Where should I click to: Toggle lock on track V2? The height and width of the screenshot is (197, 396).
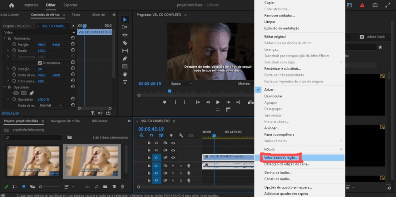coord(149,150)
